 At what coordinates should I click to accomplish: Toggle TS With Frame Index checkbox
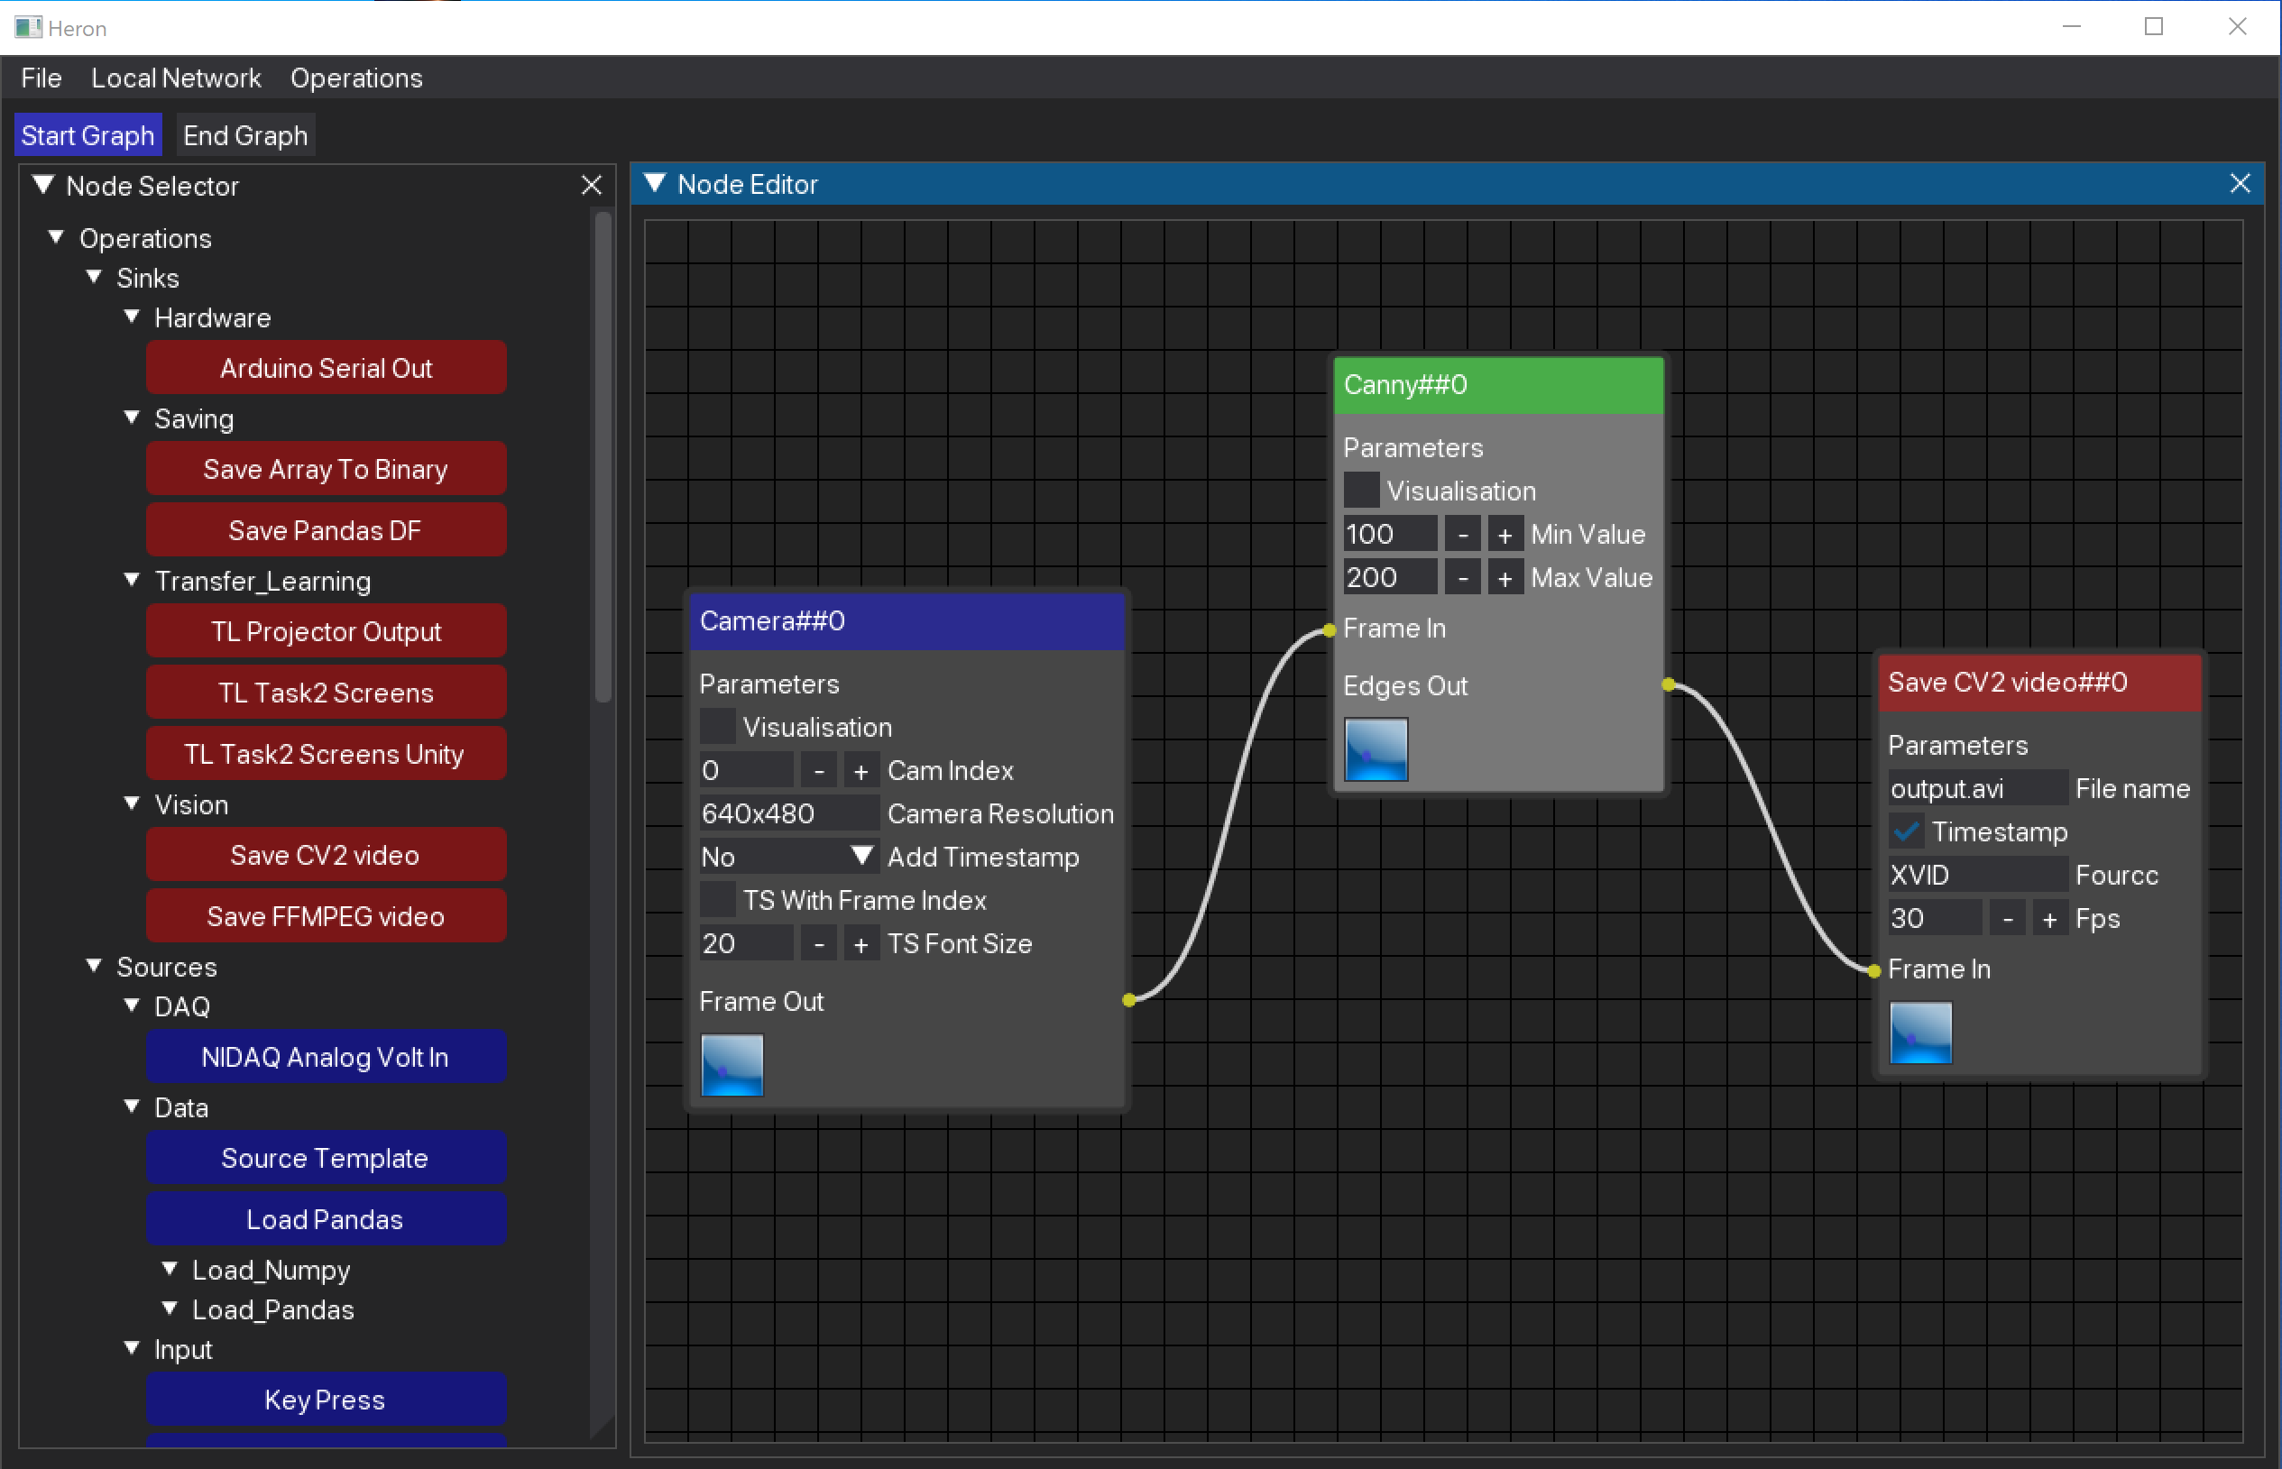[x=717, y=899]
